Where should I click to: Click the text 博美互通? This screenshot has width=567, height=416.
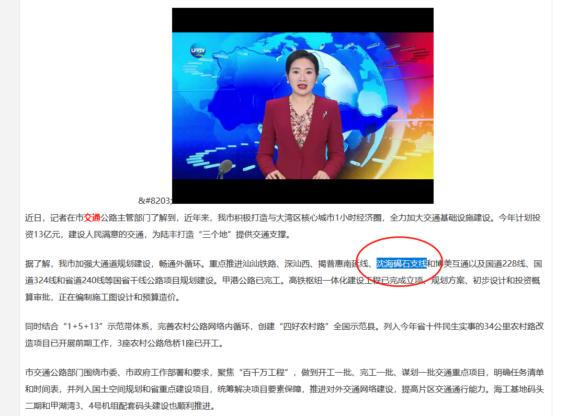tap(451, 263)
